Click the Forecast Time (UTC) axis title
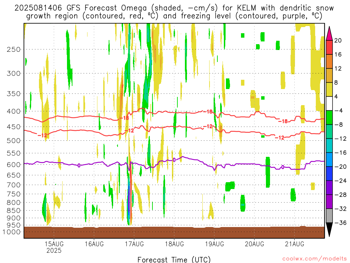This screenshot has height=263, width=350. (x=174, y=260)
